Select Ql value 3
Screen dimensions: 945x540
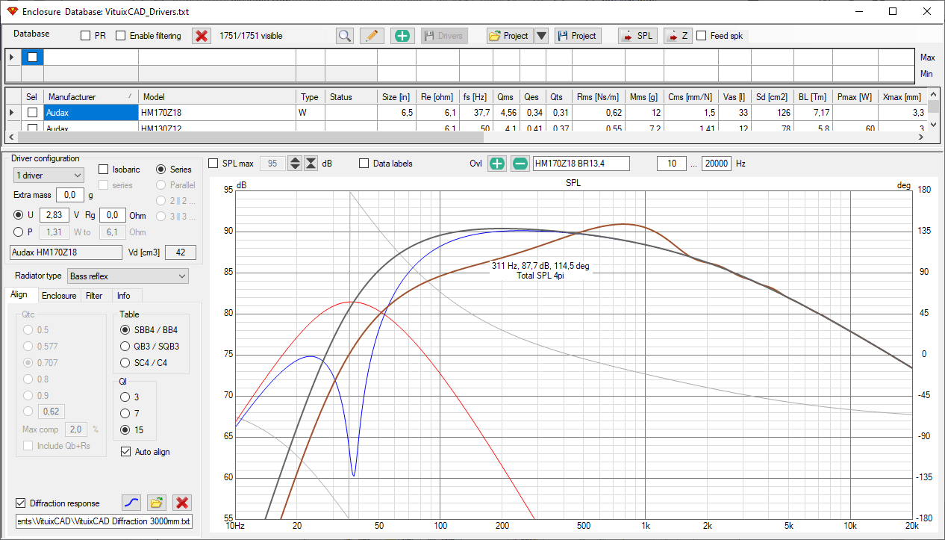coord(125,397)
